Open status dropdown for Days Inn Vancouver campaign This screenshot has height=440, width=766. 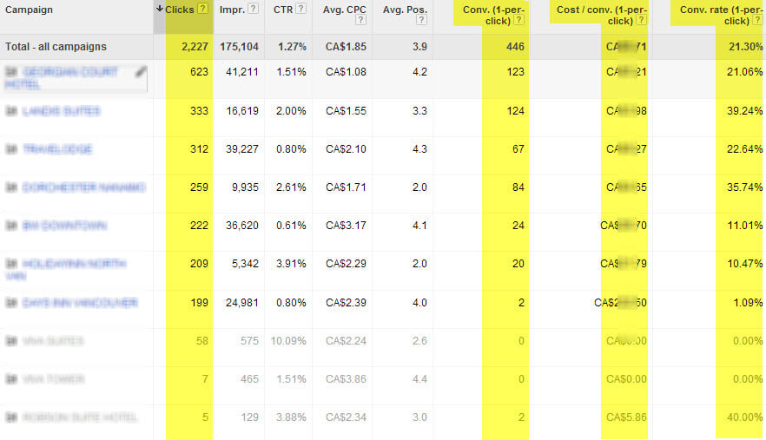click(10, 303)
